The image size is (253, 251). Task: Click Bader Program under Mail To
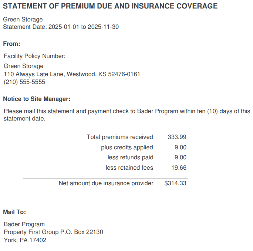click(24, 224)
